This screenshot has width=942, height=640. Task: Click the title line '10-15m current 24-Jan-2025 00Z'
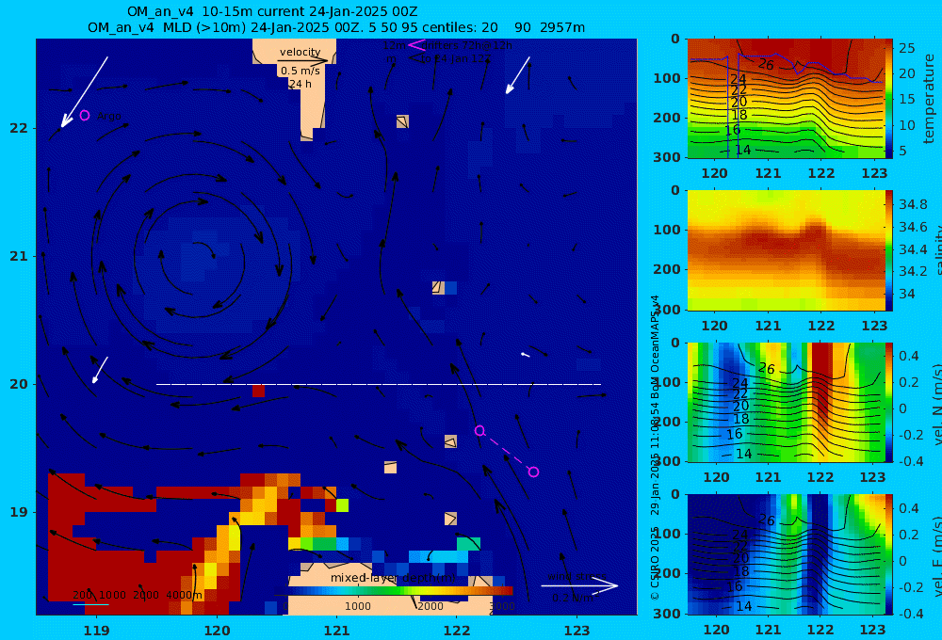click(272, 11)
